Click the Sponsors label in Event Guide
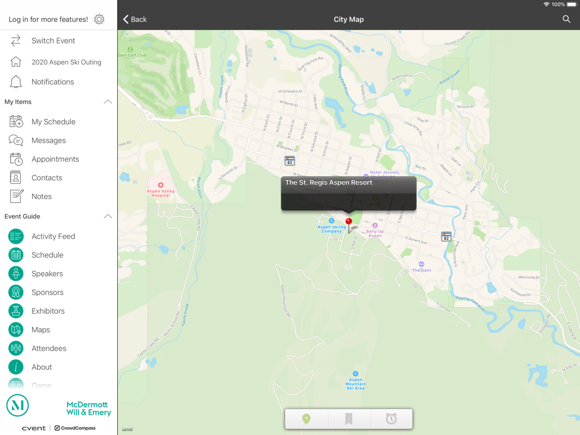Viewport: 580px width, 435px height. 48,292
